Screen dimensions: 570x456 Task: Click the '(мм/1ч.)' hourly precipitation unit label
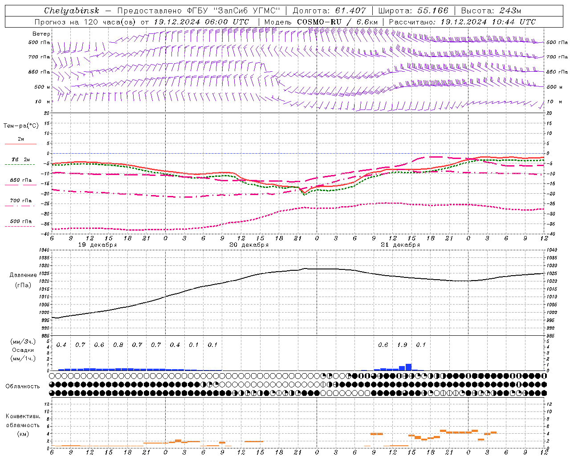[x=23, y=358]
